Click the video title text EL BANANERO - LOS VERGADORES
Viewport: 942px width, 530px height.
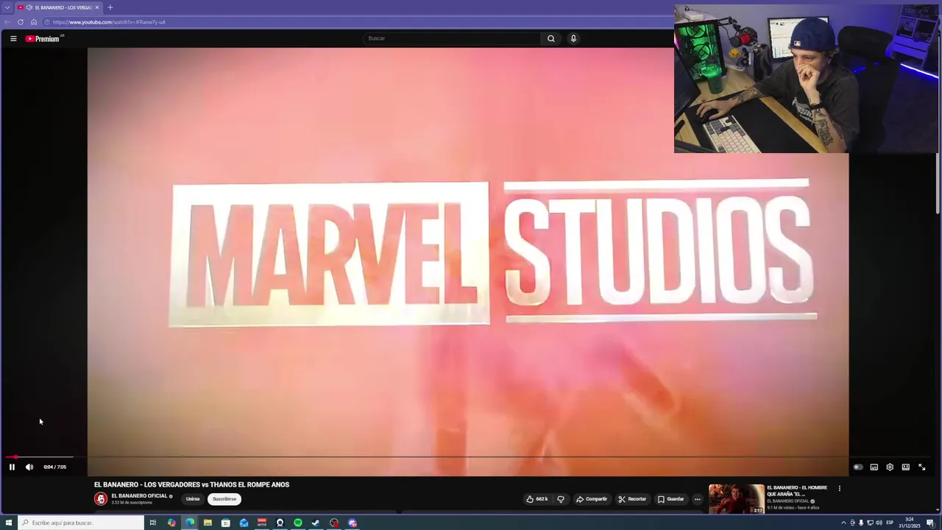191,484
